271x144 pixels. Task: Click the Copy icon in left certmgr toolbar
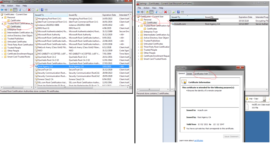point(24,10)
